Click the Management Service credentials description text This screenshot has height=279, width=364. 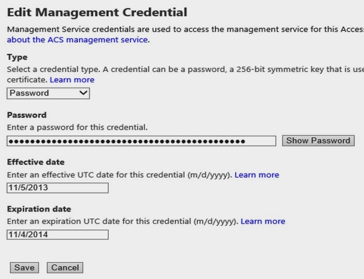[180, 30]
